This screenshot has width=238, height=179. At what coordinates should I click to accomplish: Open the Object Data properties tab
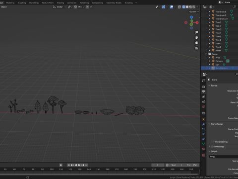(x=203, y=144)
